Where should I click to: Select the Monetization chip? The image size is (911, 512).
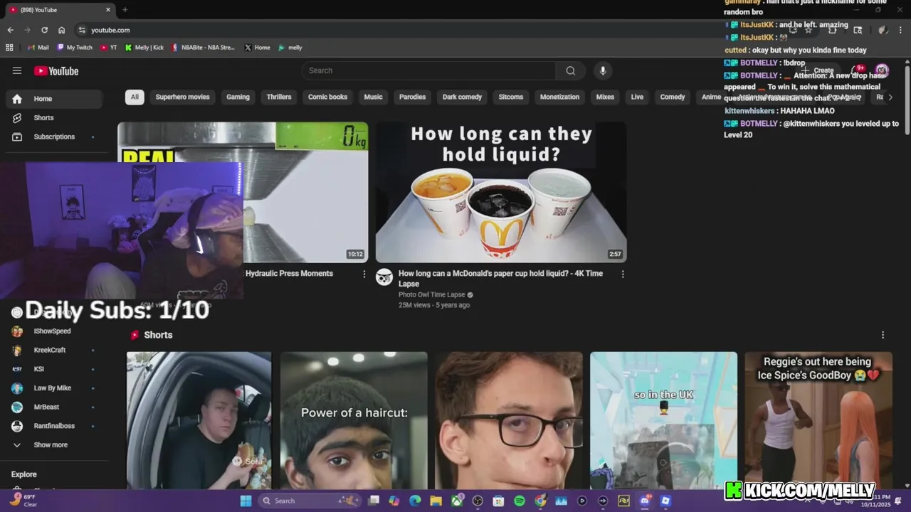tap(559, 97)
